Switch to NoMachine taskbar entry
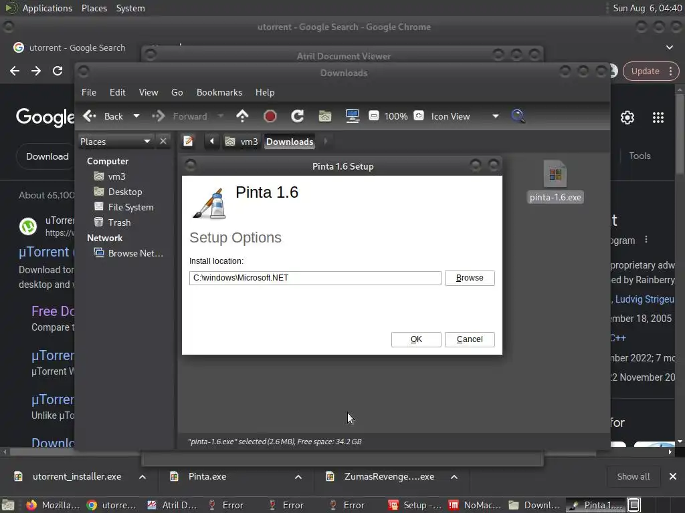685x513 pixels. click(475, 505)
